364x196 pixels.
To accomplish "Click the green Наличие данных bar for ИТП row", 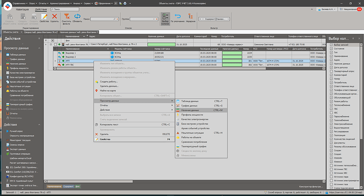I will coord(232,61).
